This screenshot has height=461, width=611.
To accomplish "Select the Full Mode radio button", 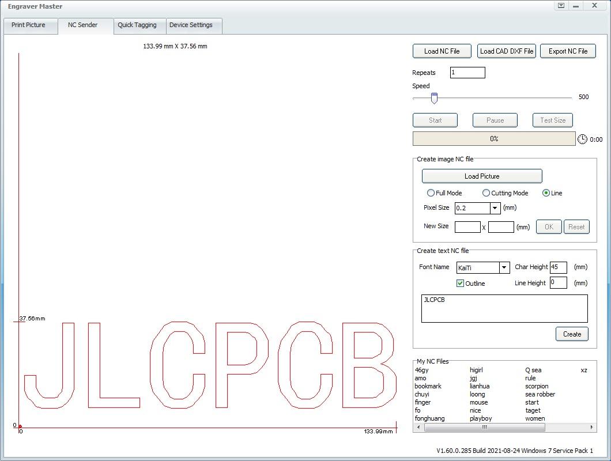I will tap(431, 193).
